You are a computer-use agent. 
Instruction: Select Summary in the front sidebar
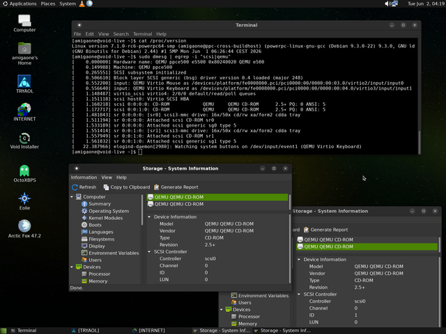coord(100,204)
